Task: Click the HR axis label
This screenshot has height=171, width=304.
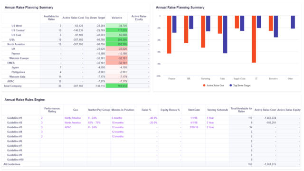Action: click(189, 79)
